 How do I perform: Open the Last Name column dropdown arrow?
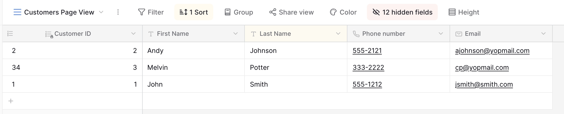(338, 33)
